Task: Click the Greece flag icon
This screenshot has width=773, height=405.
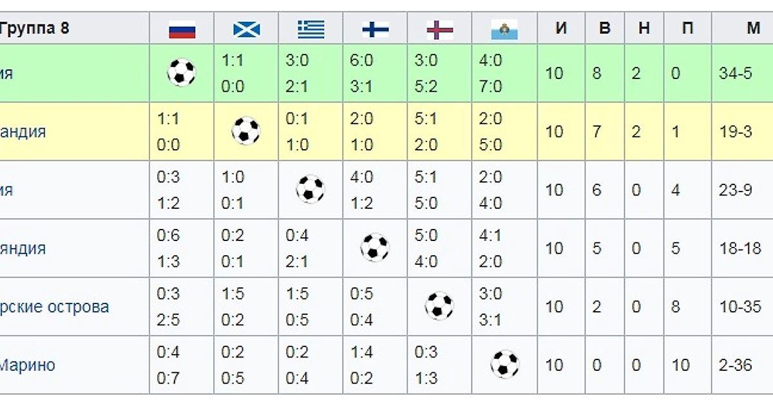Action: [311, 29]
